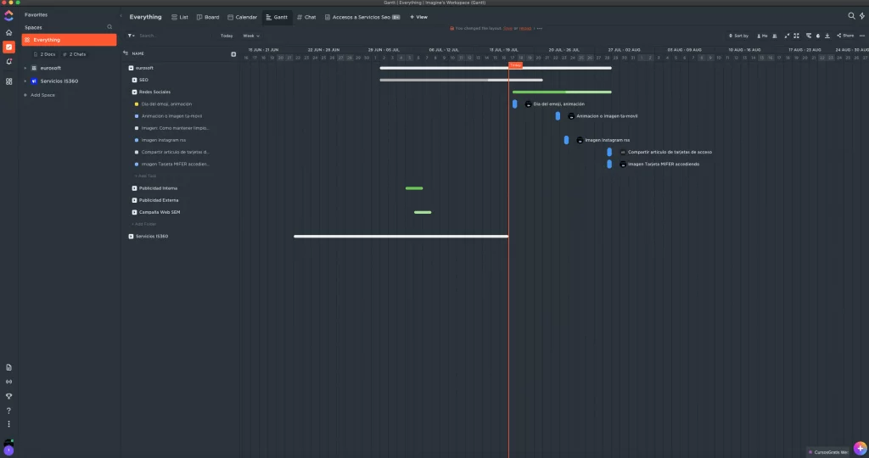Toggle the assignees people filter icon
Image resolution: width=869 pixels, height=458 pixels.
click(775, 36)
